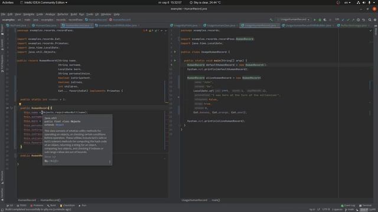378x212 pixels.
Task: Open the Help menu
Action: click(x=117, y=14)
